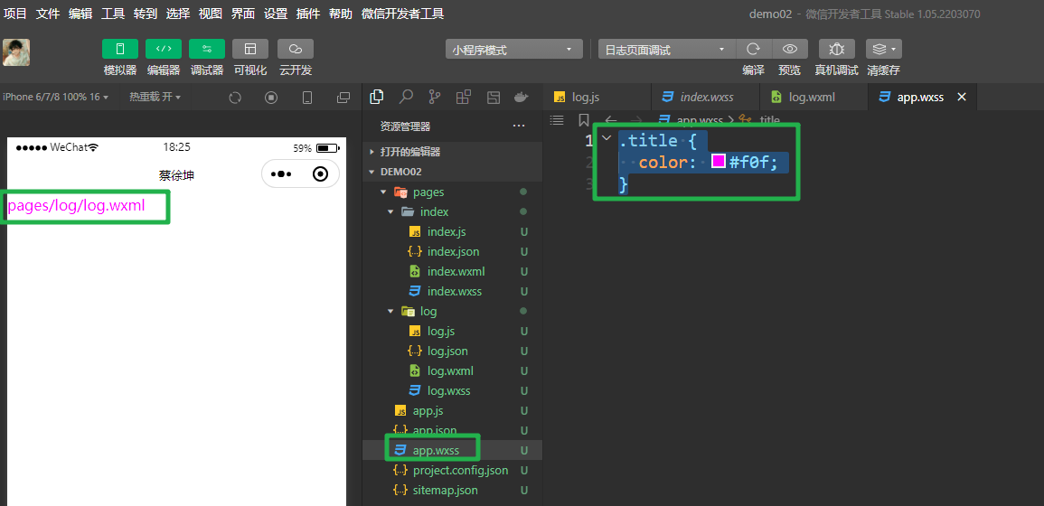Open the iPhone 6/7/8 device dropdown
Viewport: 1044px width, 506px height.
point(56,98)
